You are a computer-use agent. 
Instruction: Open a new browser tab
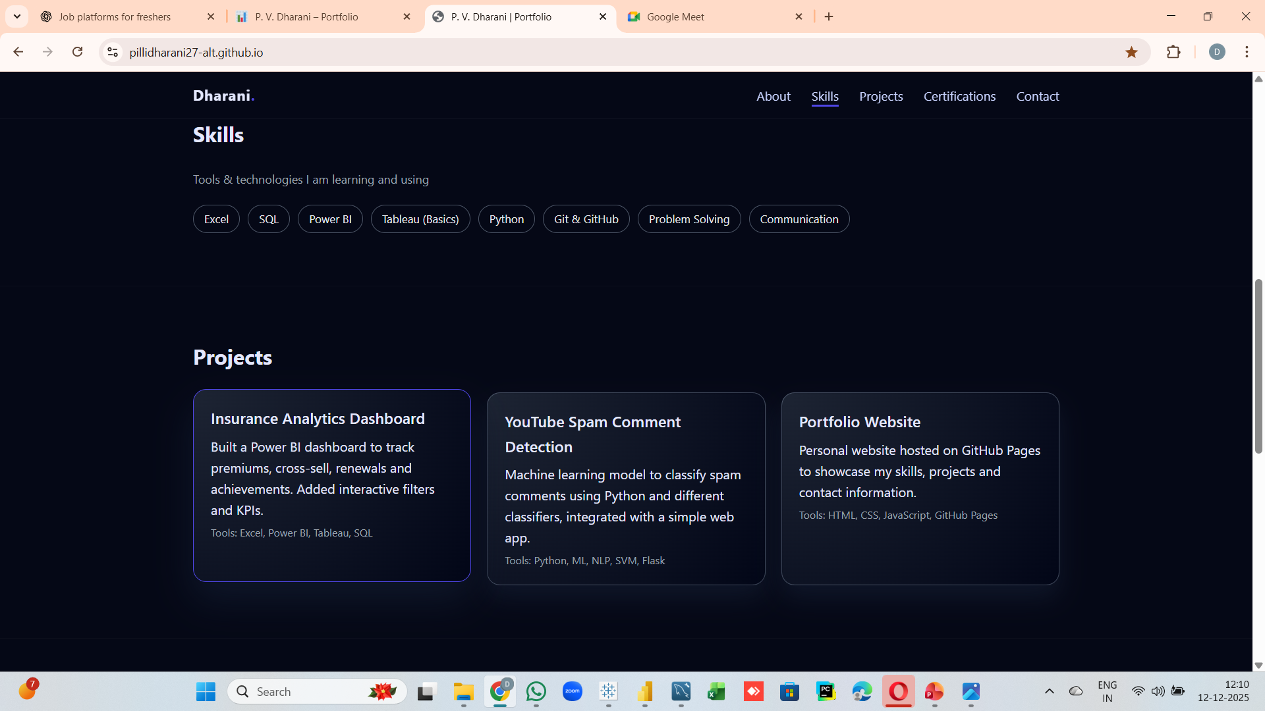point(829,16)
